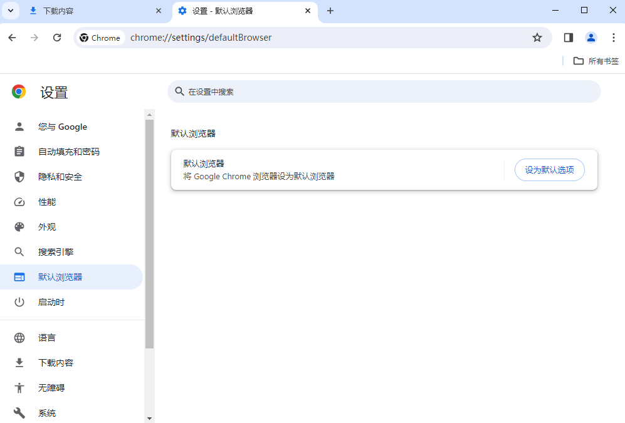The width and height of the screenshot is (625, 423).
Task: Open a new tab with plus button
Action: tap(330, 11)
